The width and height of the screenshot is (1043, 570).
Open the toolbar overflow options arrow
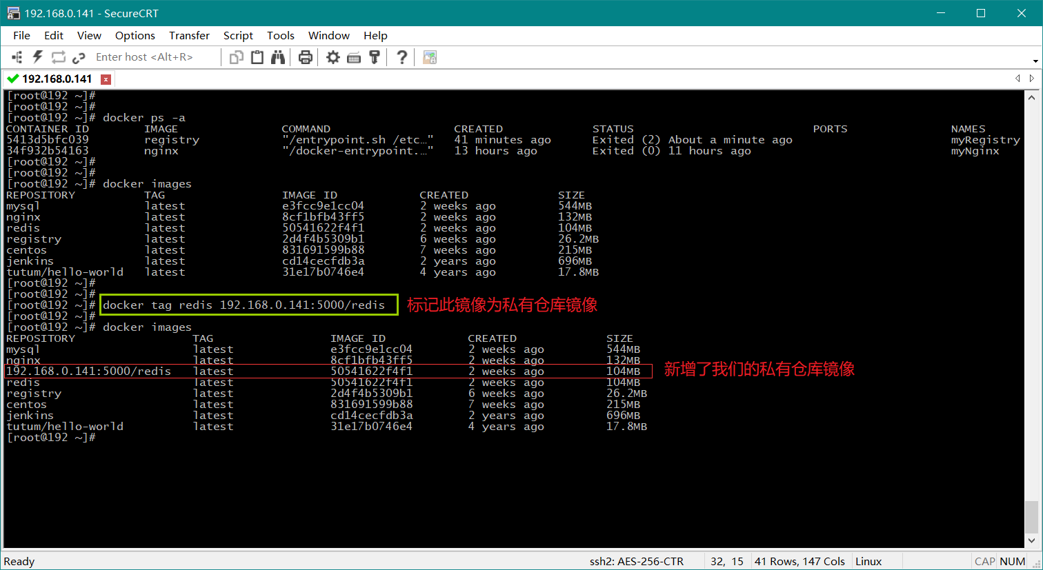pyautogui.click(x=1035, y=61)
